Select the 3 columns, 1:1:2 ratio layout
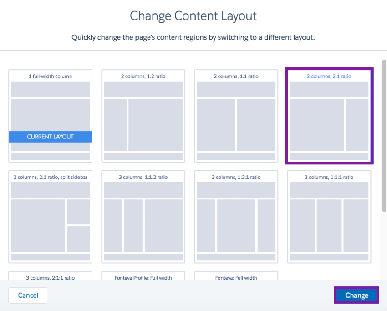This screenshot has height=311, width=387. [x=143, y=217]
